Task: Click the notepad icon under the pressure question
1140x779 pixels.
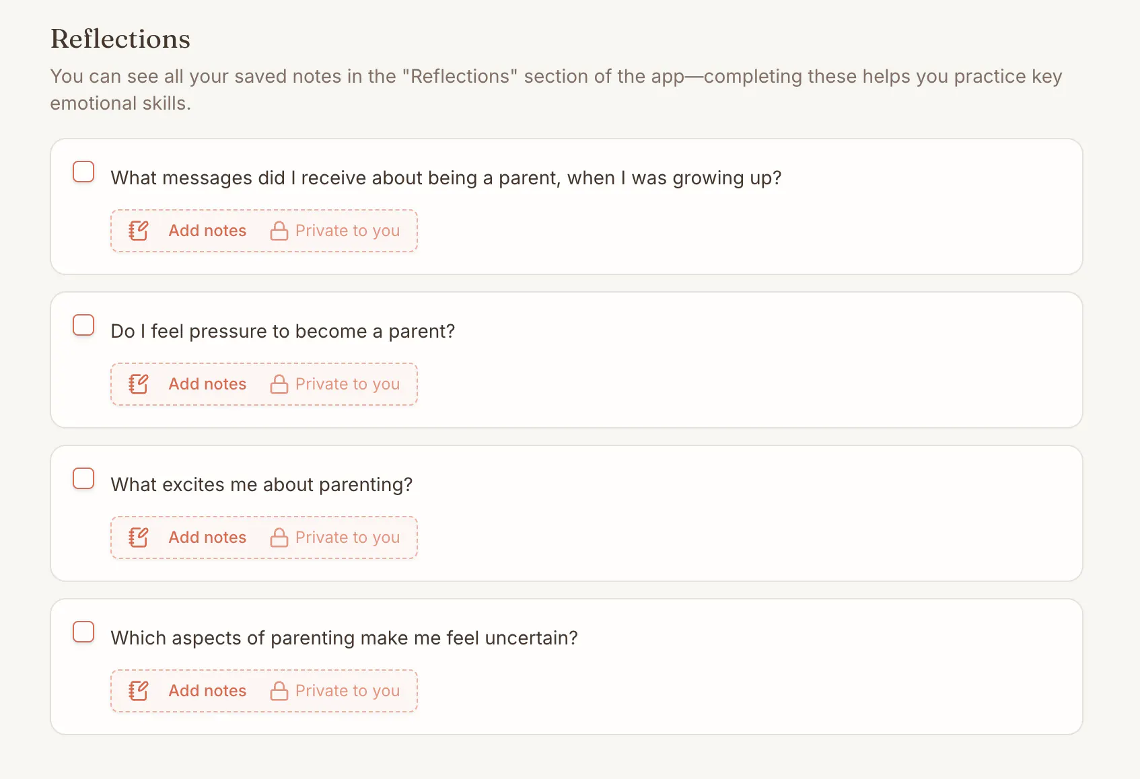Action: tap(139, 384)
